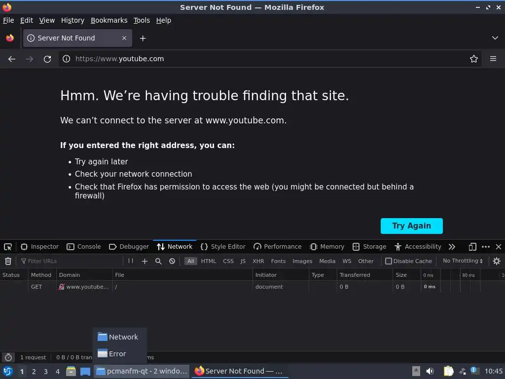Open devtools customize options menu

click(486, 247)
